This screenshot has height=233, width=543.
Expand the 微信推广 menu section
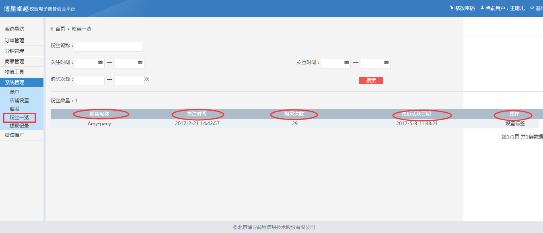[14, 135]
